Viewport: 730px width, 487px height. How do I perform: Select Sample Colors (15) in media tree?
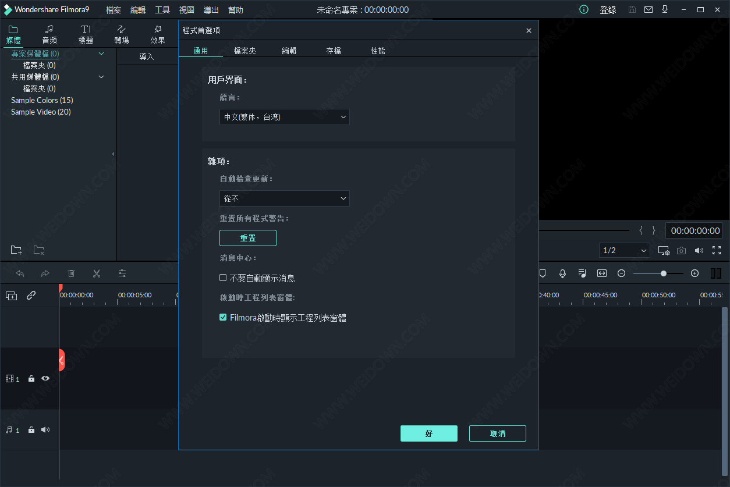[x=42, y=100]
